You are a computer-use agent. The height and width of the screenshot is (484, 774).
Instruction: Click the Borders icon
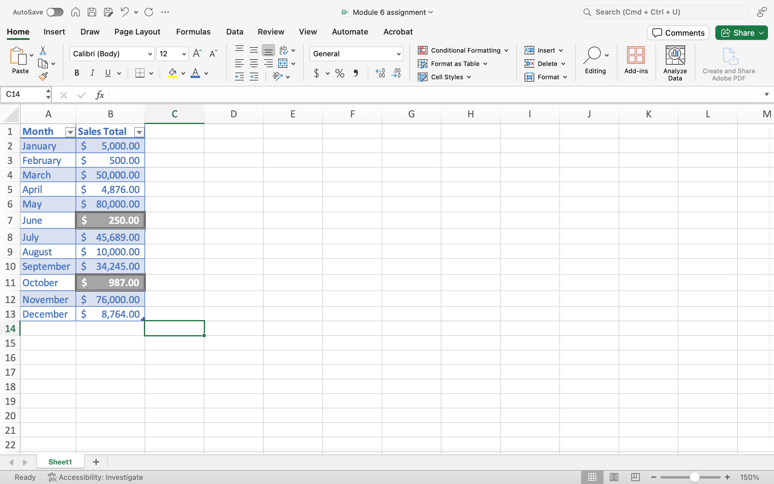point(140,73)
